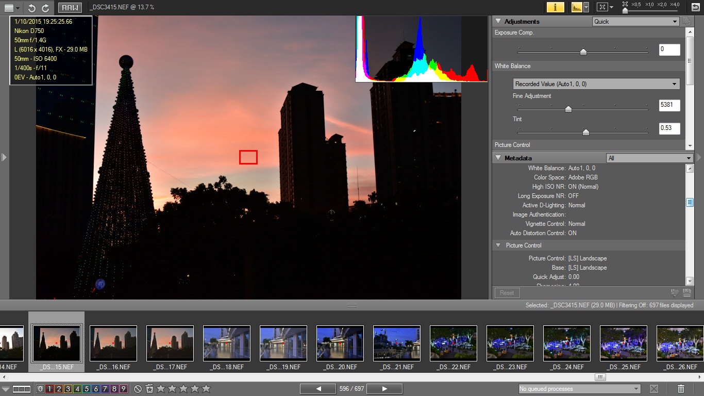Collapse the Metadata panel
Screen dimensions: 704x396
498,158
